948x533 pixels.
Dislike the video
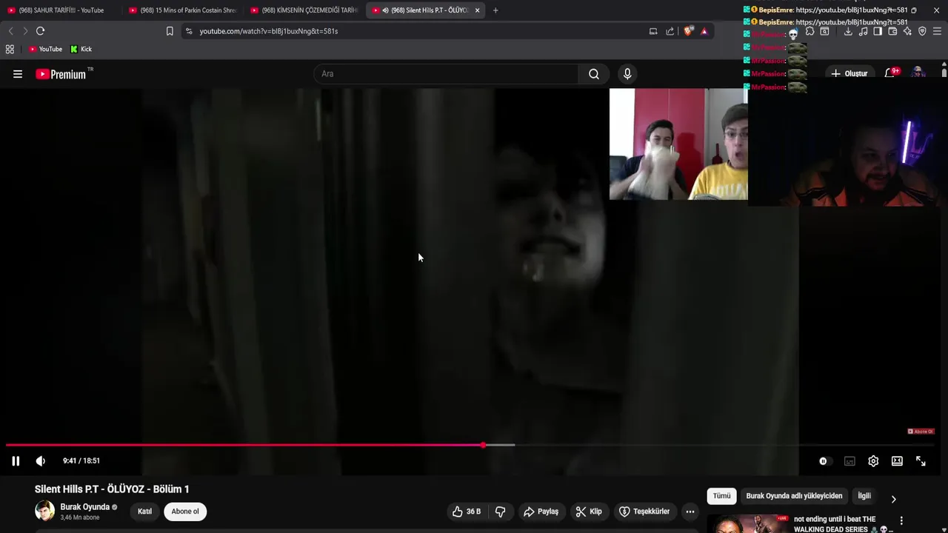coord(500,512)
